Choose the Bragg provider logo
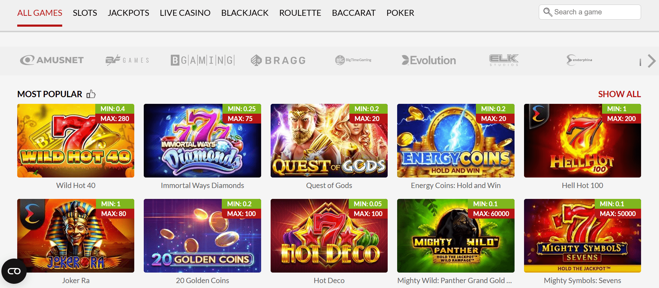 point(278,60)
